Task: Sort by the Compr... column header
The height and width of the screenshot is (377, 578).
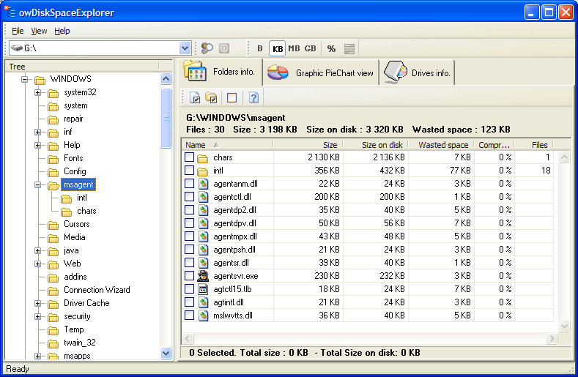Action: point(494,145)
